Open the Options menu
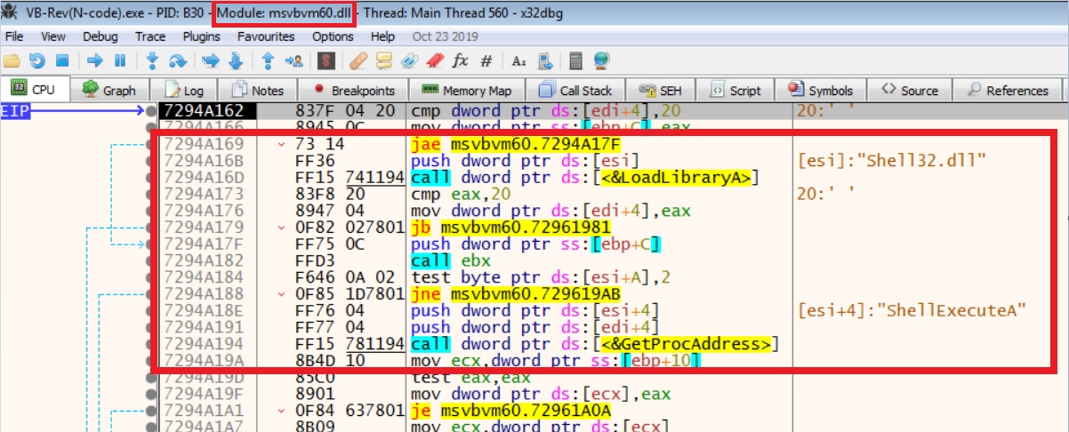The image size is (1069, 432). tap(333, 36)
